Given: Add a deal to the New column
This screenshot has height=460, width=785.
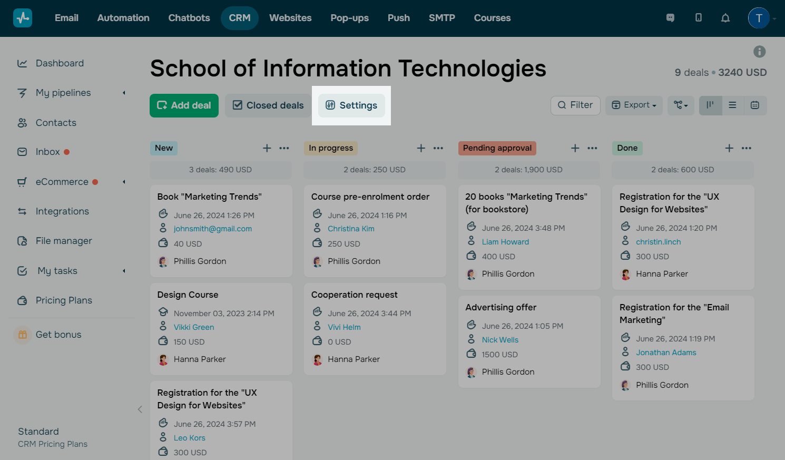Looking at the screenshot, I should (x=267, y=148).
